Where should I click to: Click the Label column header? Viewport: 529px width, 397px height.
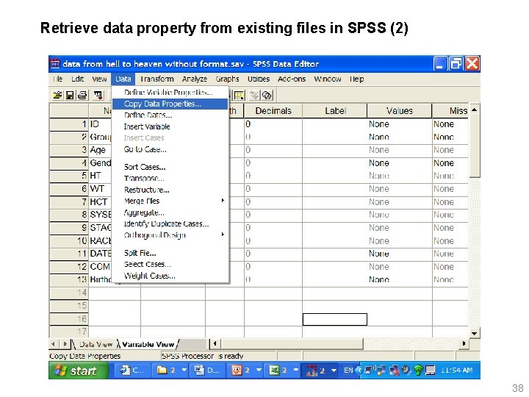pyautogui.click(x=335, y=111)
